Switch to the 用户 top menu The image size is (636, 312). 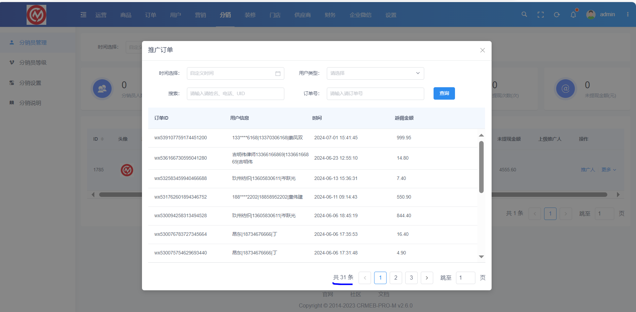coord(175,15)
